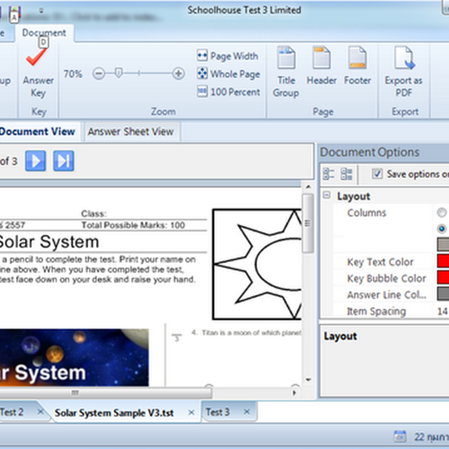Open the Solar System Sample V3.tst tab

pos(114,413)
